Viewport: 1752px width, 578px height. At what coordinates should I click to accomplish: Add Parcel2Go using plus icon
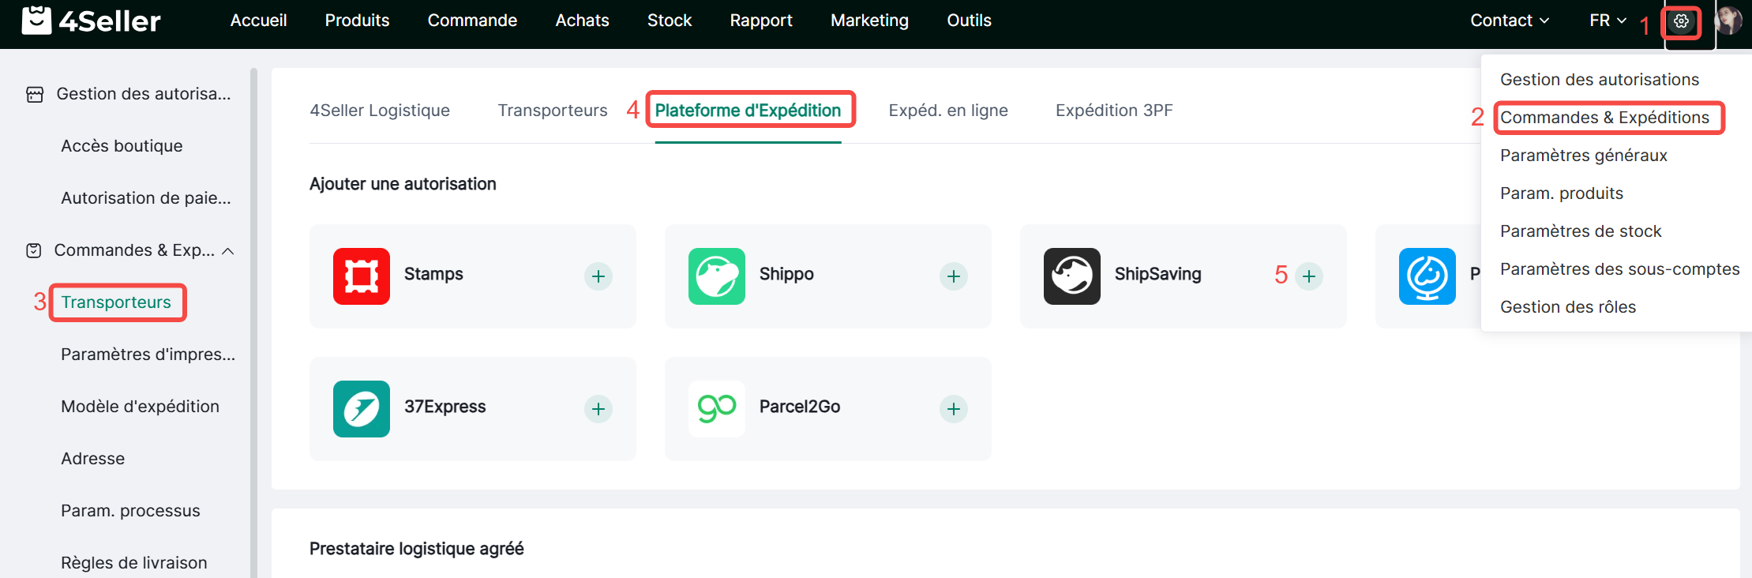(954, 409)
